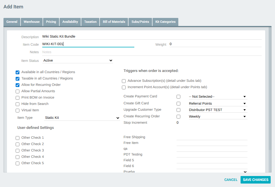Viewport: 275px width, 187px height.
Task: Open the Distributor PST TEST dropdown
Action: (x=217, y=110)
